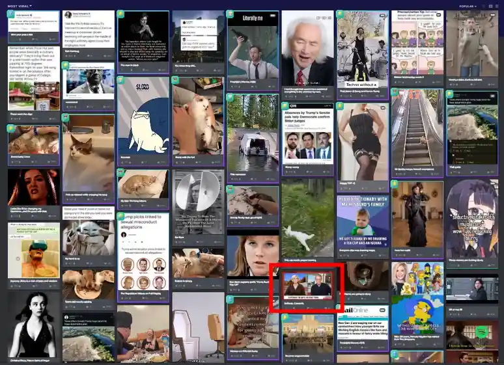
Task: Open the 'Techno without a' band post
Action: [363, 55]
